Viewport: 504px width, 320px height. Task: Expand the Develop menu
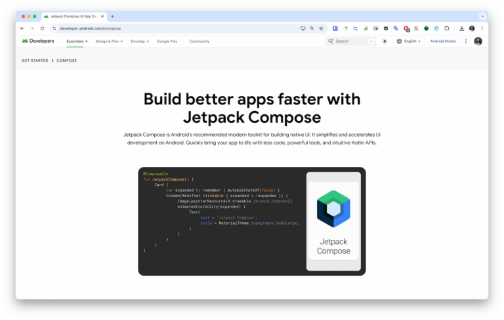coord(140,41)
